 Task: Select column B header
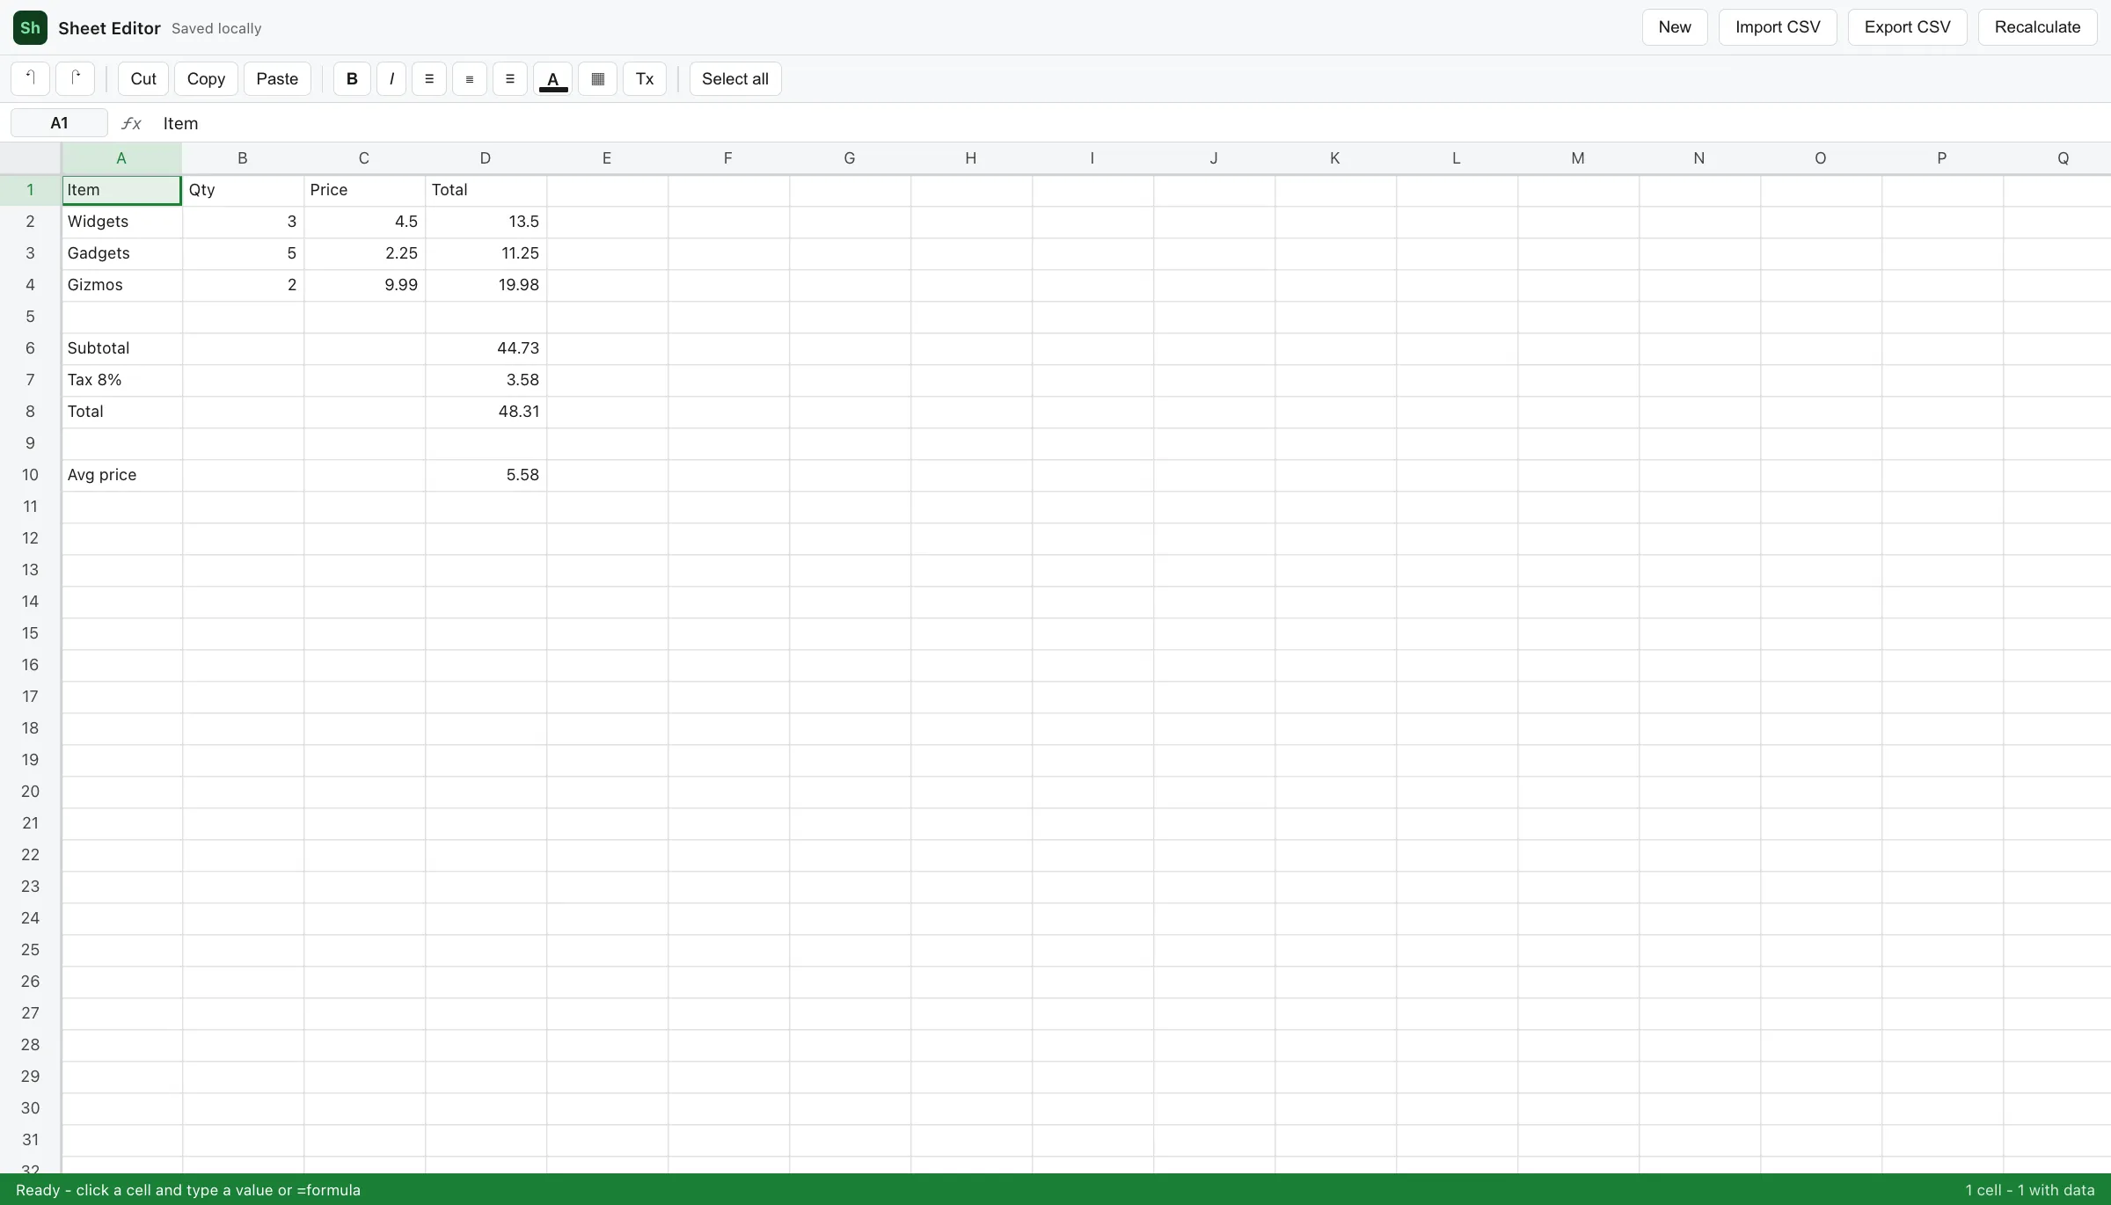(243, 158)
